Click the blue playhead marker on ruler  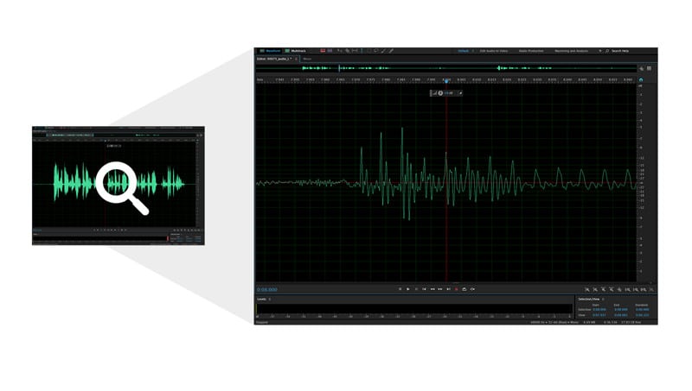pyautogui.click(x=446, y=81)
